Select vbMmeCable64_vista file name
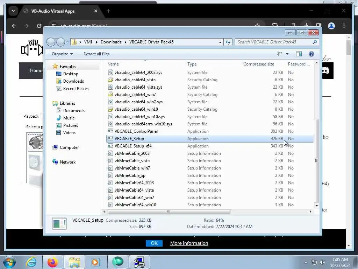 coord(134,190)
